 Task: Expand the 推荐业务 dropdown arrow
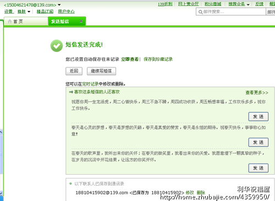(248, 4)
